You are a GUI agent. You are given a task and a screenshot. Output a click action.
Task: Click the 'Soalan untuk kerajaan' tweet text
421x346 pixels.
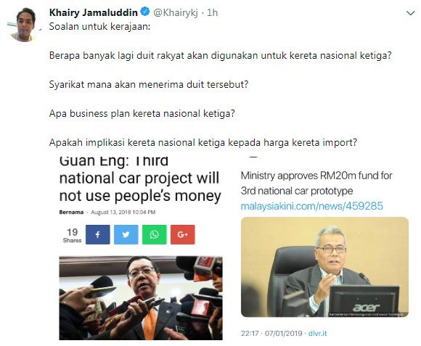[x=100, y=27]
